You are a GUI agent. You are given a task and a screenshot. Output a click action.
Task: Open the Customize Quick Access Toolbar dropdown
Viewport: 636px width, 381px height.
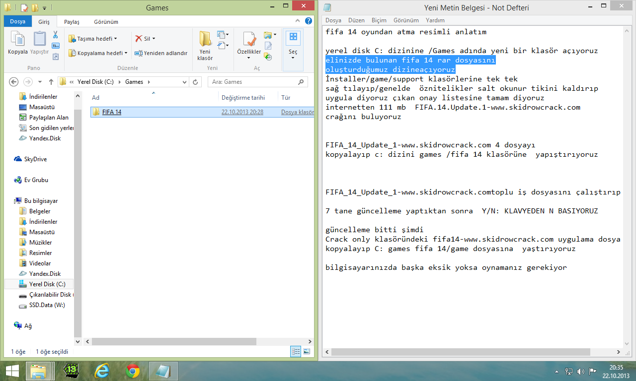tap(44, 8)
